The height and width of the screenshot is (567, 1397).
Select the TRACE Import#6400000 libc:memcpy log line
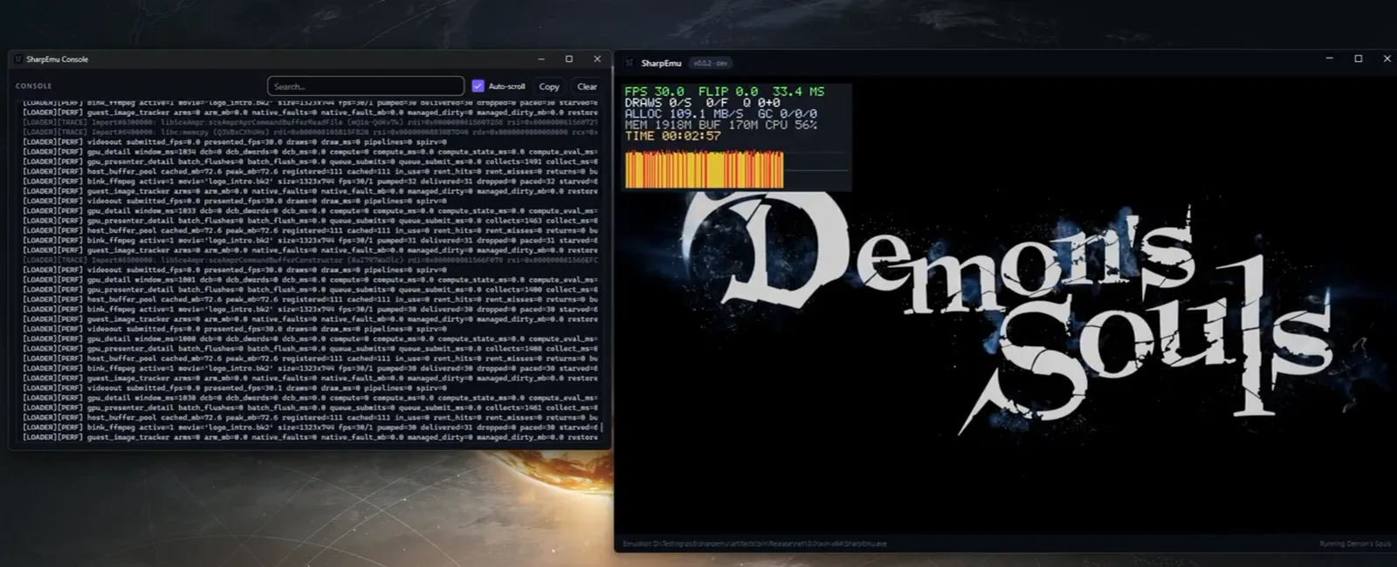pyautogui.click(x=310, y=132)
